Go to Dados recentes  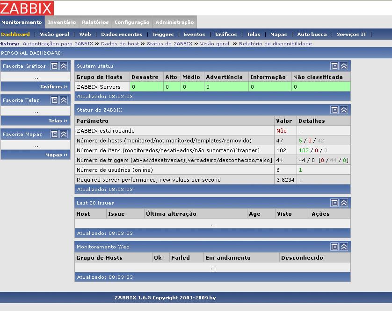click(x=122, y=34)
